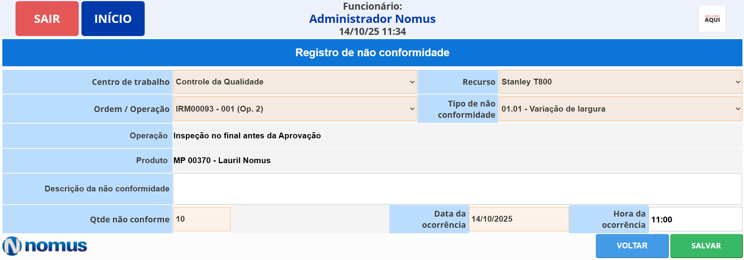Click the Administrador Nomus employee name
Image resolution: width=744 pixels, height=260 pixels.
(372, 19)
